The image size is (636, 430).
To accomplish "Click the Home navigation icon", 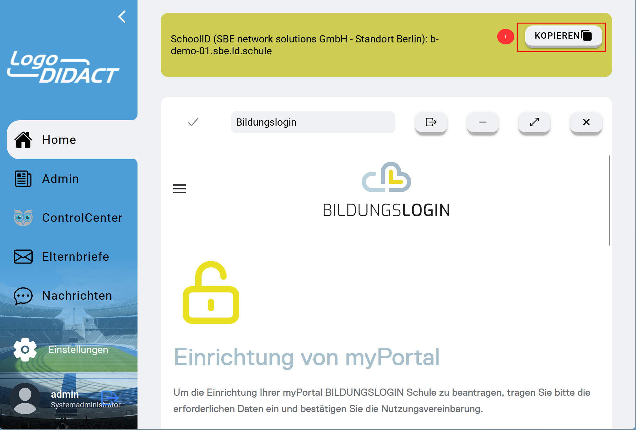I will tap(23, 140).
